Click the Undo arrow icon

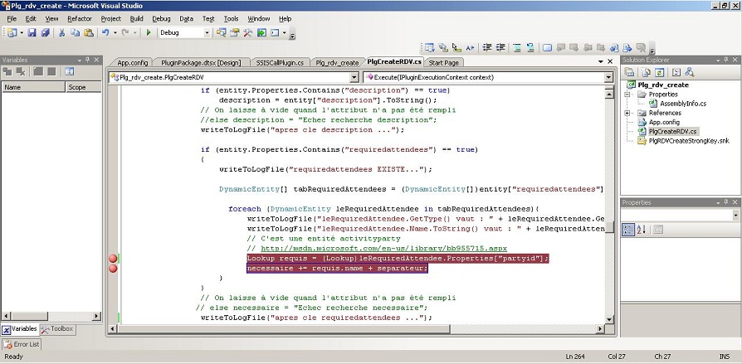coord(105,33)
